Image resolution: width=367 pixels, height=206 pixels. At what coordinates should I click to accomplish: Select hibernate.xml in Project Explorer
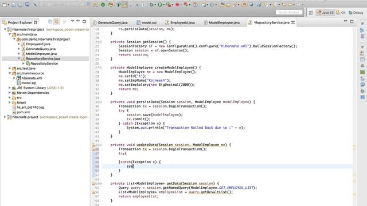tap(32, 78)
